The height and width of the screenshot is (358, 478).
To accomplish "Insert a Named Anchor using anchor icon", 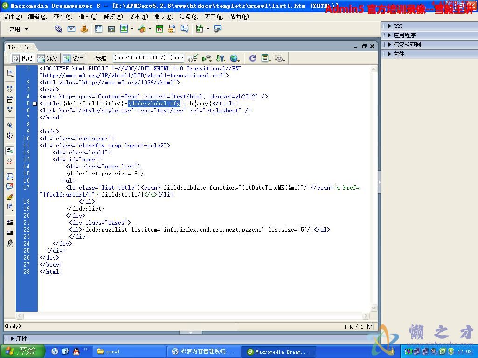I will click(84, 29).
